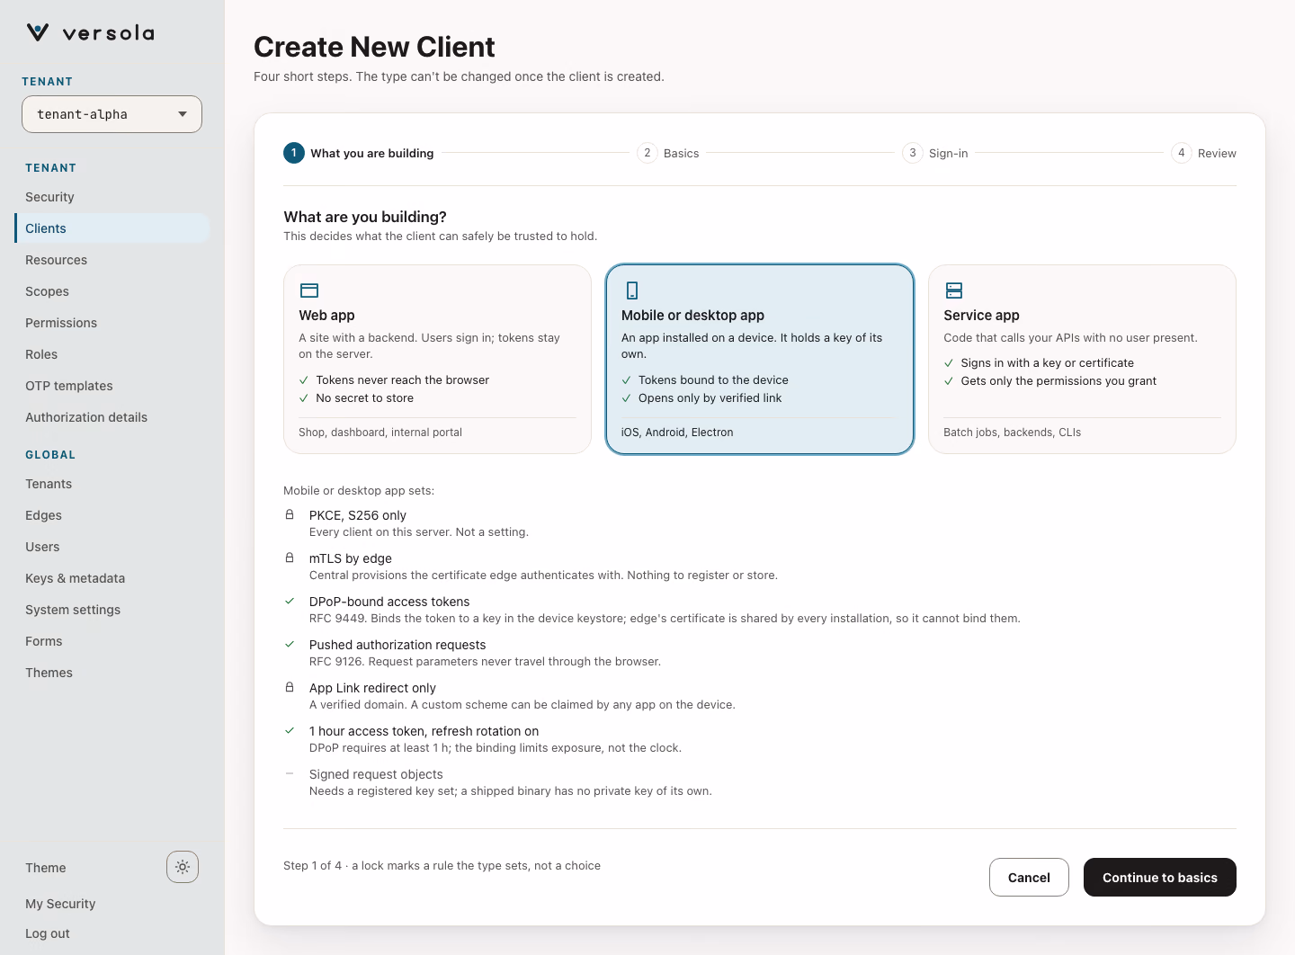Open the Forms page

(x=112, y=641)
